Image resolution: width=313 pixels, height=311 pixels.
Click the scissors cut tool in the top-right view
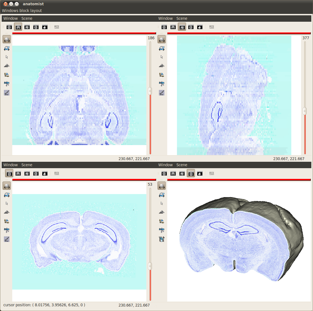[162, 84]
